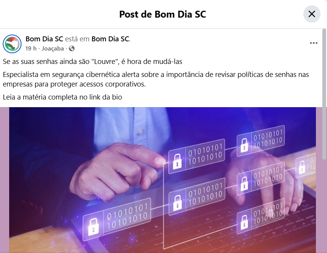This screenshot has width=327, height=253.
Task: Click the binary code box at lower left
Action: (x=117, y=219)
